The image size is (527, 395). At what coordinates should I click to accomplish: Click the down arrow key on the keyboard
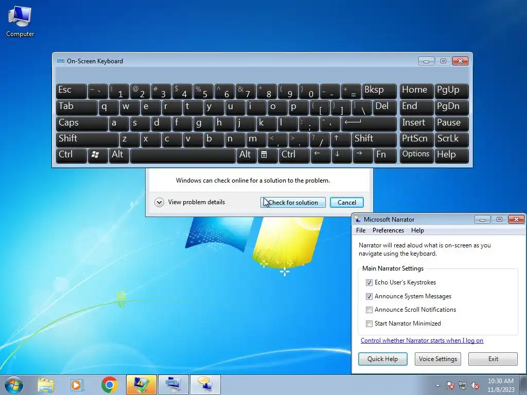pyautogui.click(x=342, y=156)
